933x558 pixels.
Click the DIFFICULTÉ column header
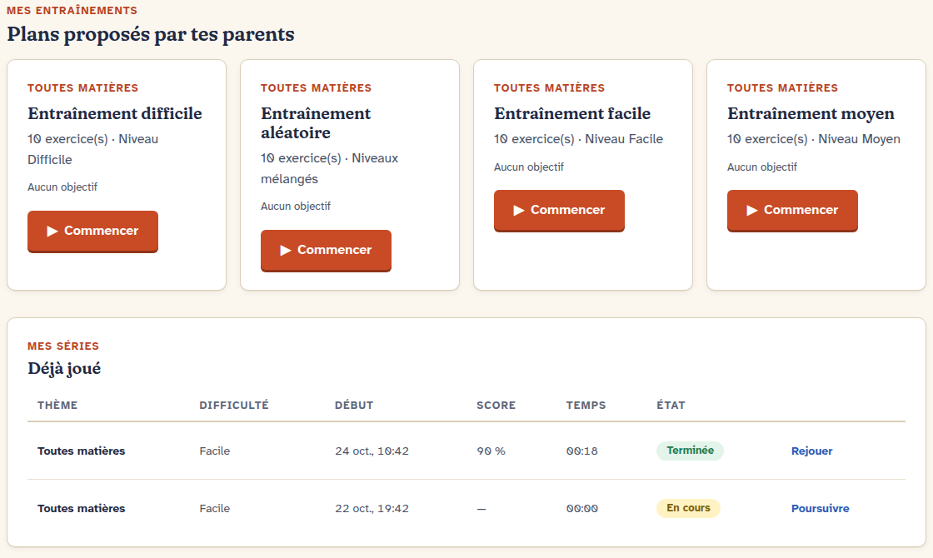(234, 405)
